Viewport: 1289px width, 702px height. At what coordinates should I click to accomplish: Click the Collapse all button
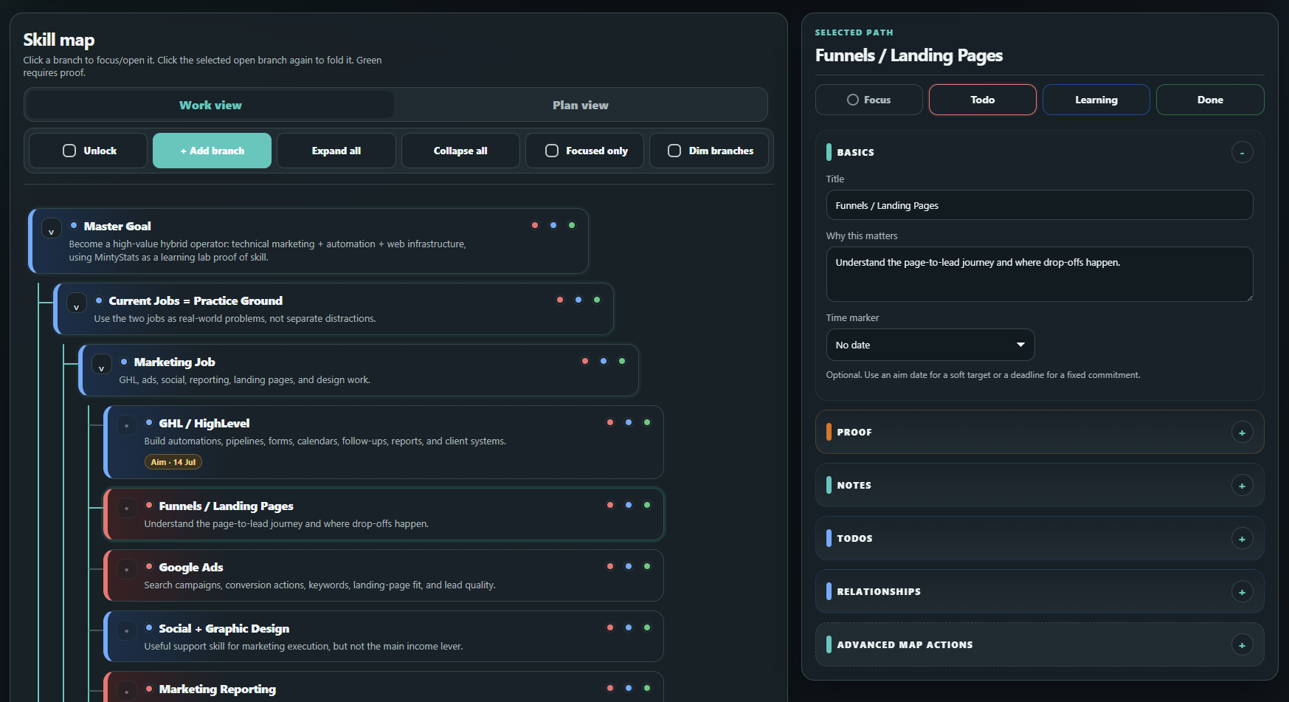(460, 151)
